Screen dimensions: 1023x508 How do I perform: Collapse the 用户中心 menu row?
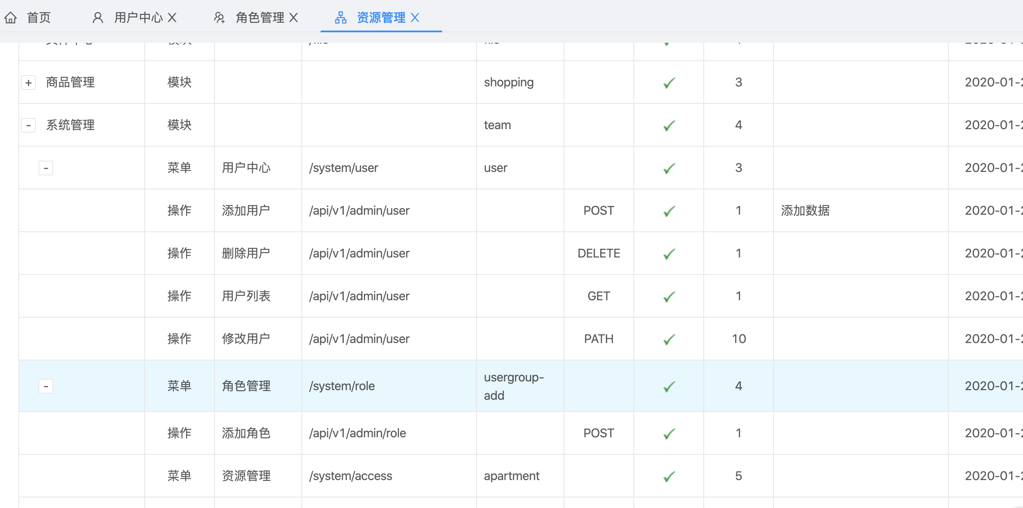[x=46, y=168]
